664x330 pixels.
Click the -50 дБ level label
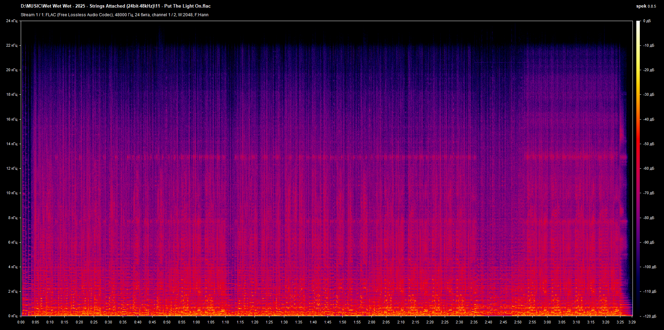(648, 144)
